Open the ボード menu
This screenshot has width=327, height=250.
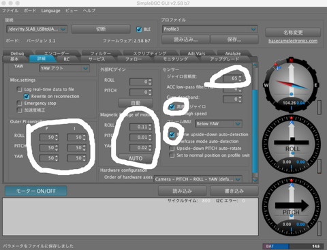coord(30,11)
